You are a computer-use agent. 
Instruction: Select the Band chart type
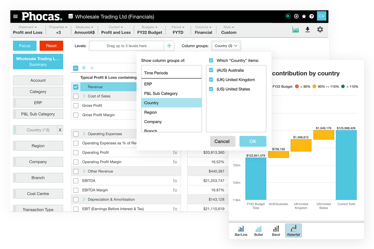click(x=276, y=230)
